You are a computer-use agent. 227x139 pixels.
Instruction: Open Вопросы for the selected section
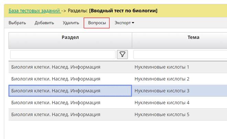coord(97,23)
